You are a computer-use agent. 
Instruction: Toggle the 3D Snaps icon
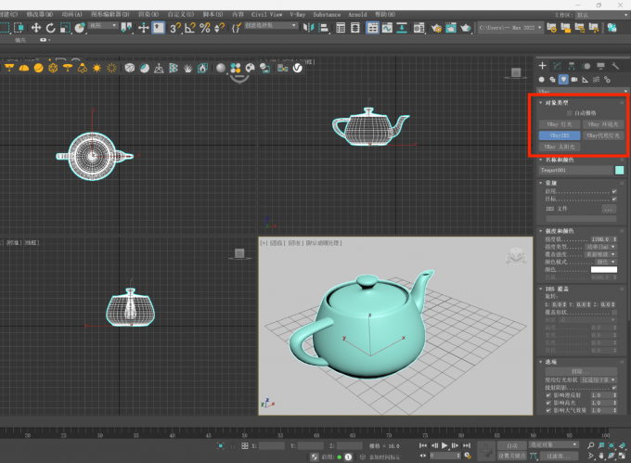pos(175,28)
